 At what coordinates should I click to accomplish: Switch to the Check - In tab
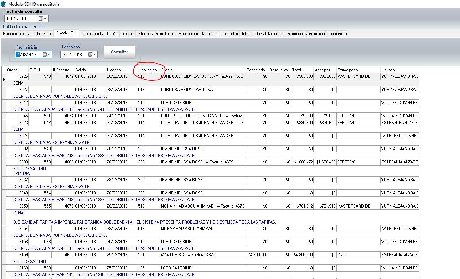pyautogui.click(x=43, y=34)
